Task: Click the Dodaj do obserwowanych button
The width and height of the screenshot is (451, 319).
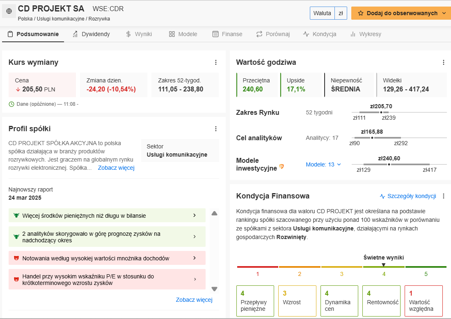Action: (x=401, y=13)
